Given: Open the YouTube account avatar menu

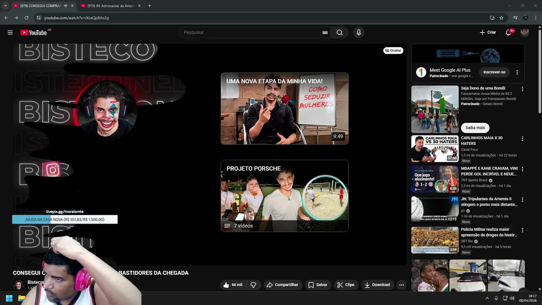Looking at the screenshot, I should coord(525,33).
